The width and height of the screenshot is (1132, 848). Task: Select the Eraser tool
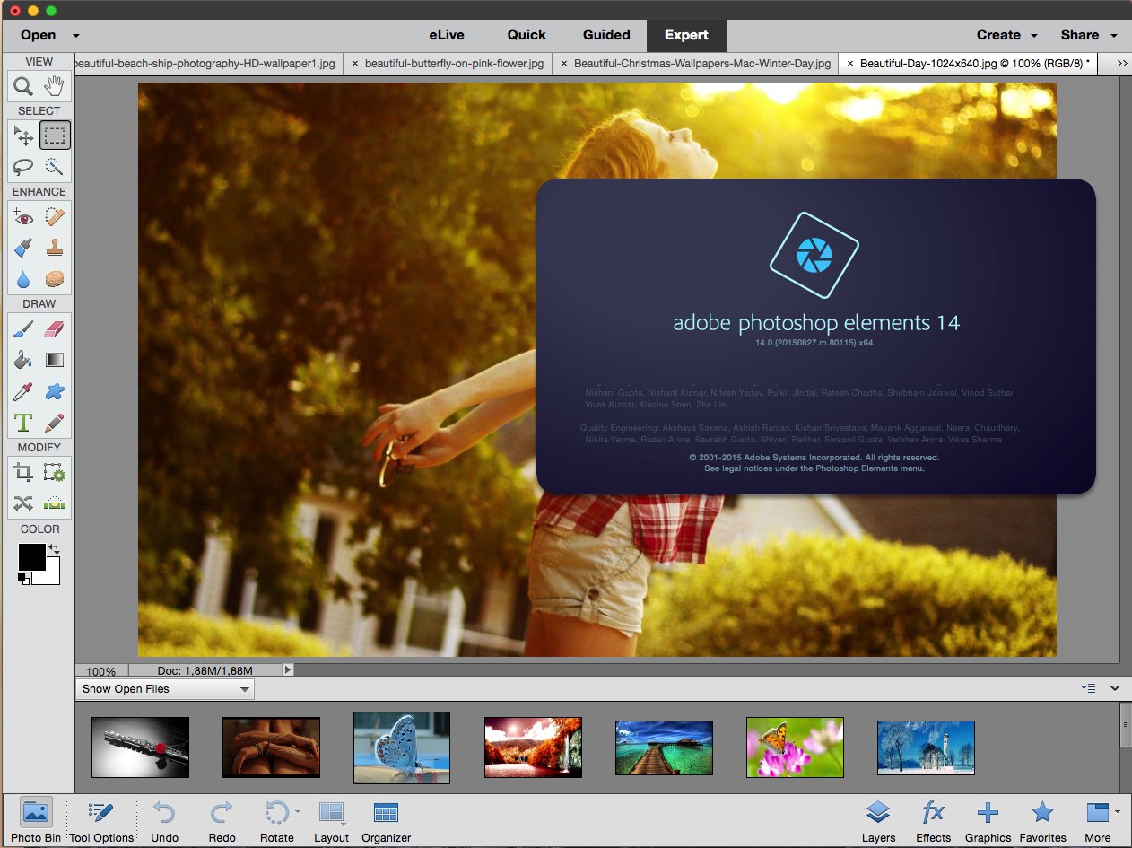point(55,329)
